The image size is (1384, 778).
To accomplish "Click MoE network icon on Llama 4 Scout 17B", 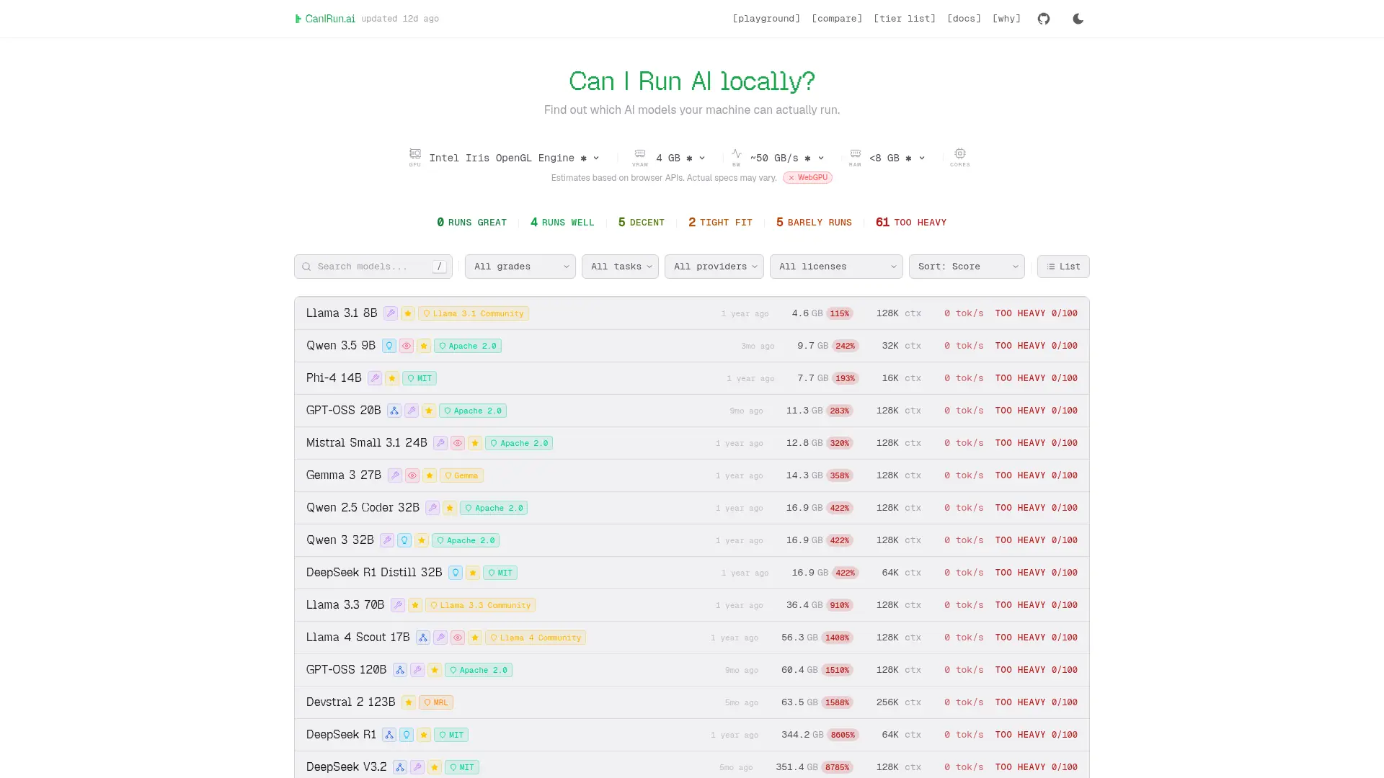I will tap(423, 638).
